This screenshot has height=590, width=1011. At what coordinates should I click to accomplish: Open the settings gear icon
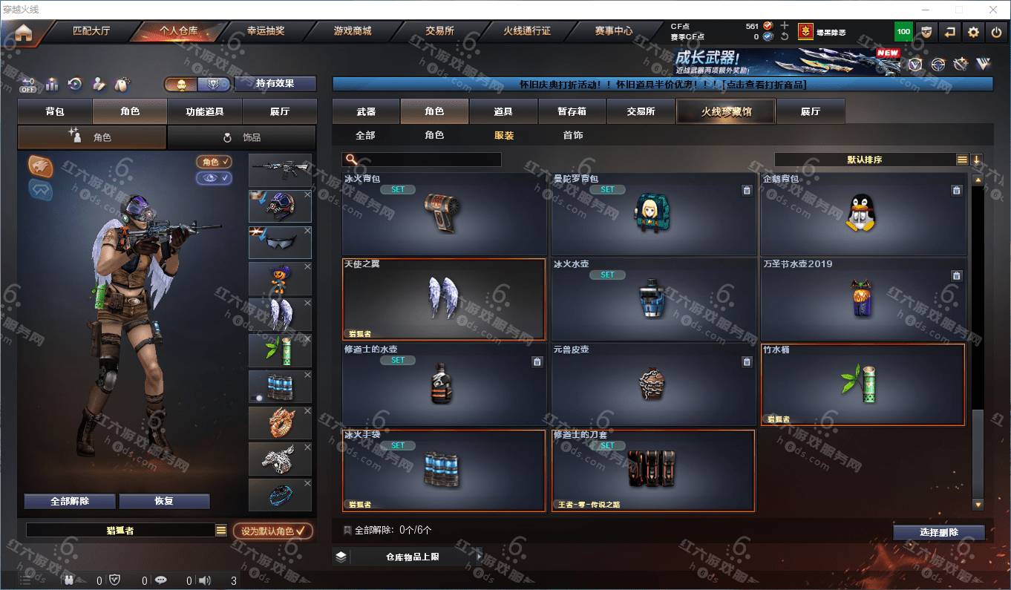coord(973,32)
